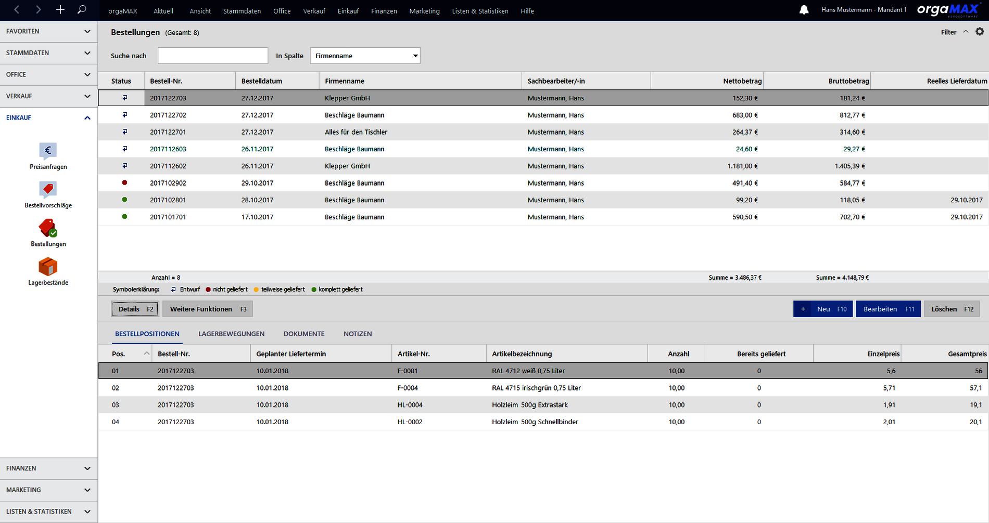Screen dimensions: 989x523
Task: Open list settings gear icon
Action: tap(980, 32)
